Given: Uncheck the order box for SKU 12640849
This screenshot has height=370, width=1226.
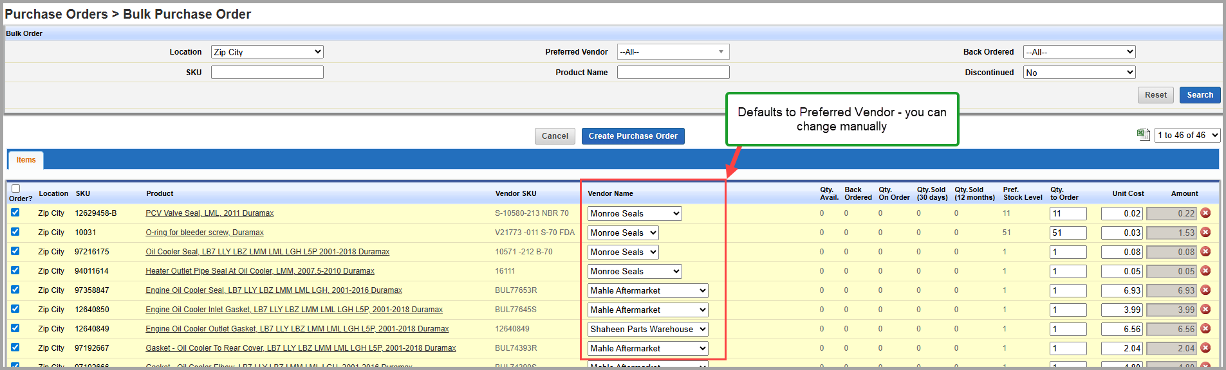Looking at the screenshot, I should [15, 328].
